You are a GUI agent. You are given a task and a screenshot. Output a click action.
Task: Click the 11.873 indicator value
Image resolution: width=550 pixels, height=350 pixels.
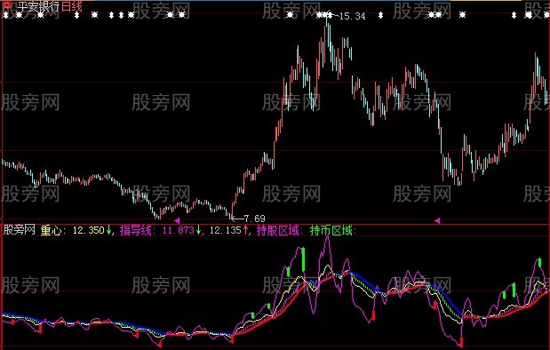tap(179, 230)
